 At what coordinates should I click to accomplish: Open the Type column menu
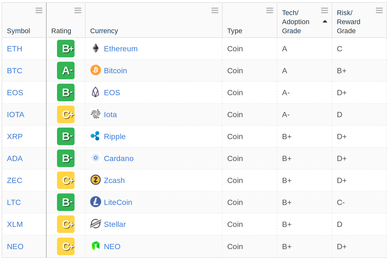coord(270,10)
